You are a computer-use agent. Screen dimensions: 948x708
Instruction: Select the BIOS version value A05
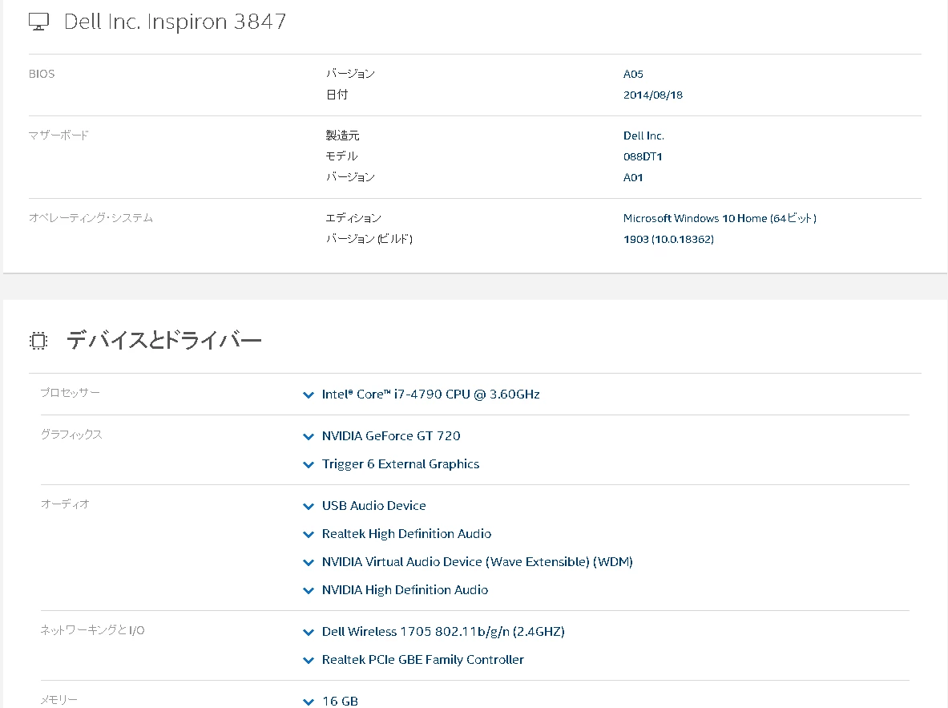tap(633, 75)
